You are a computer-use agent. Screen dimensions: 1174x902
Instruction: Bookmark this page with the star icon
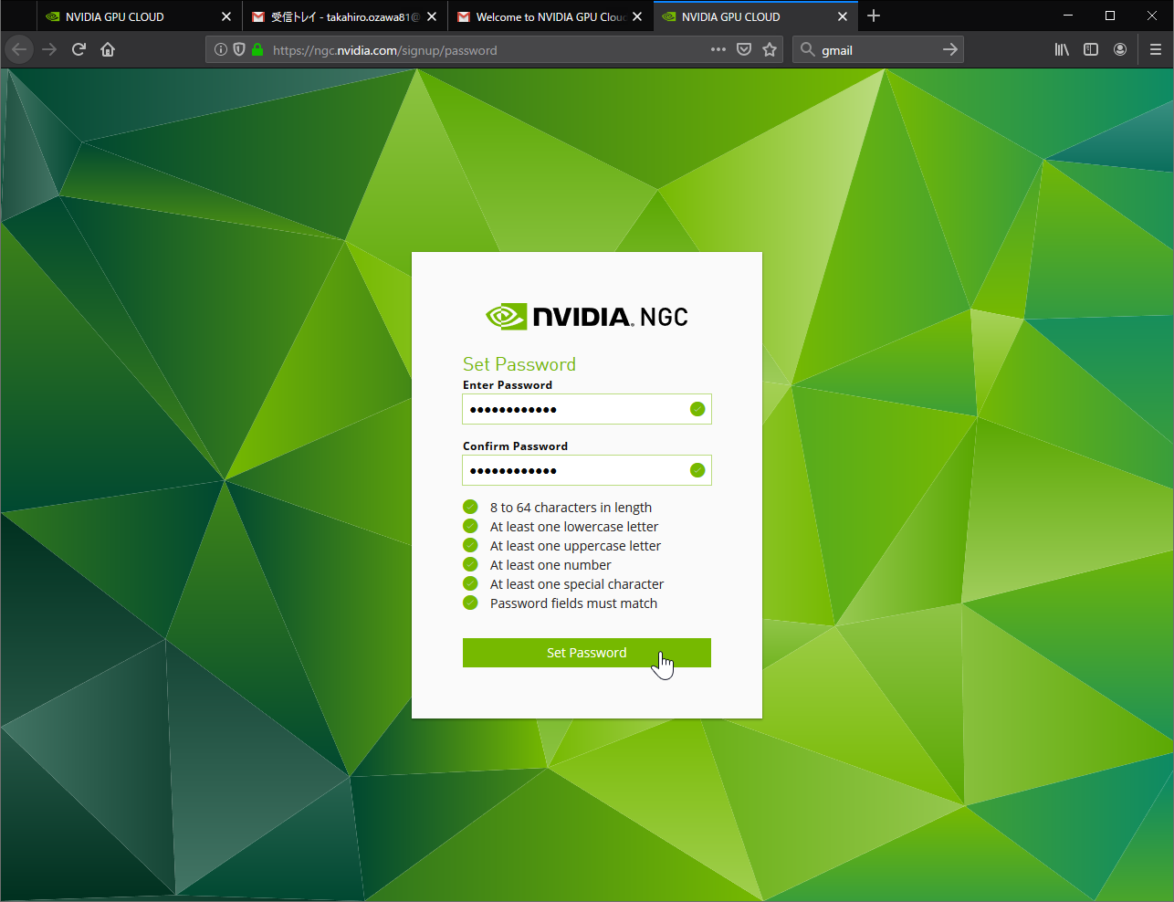coord(770,49)
